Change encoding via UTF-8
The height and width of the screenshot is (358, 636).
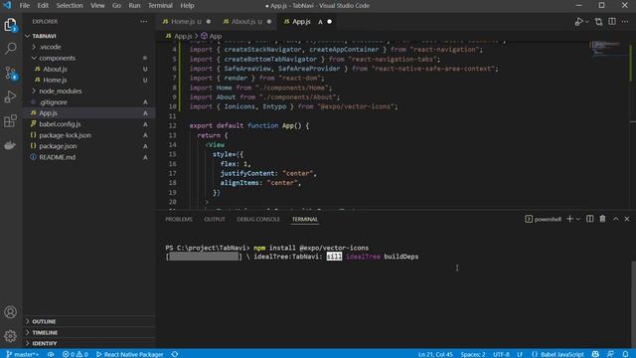[x=501, y=354]
